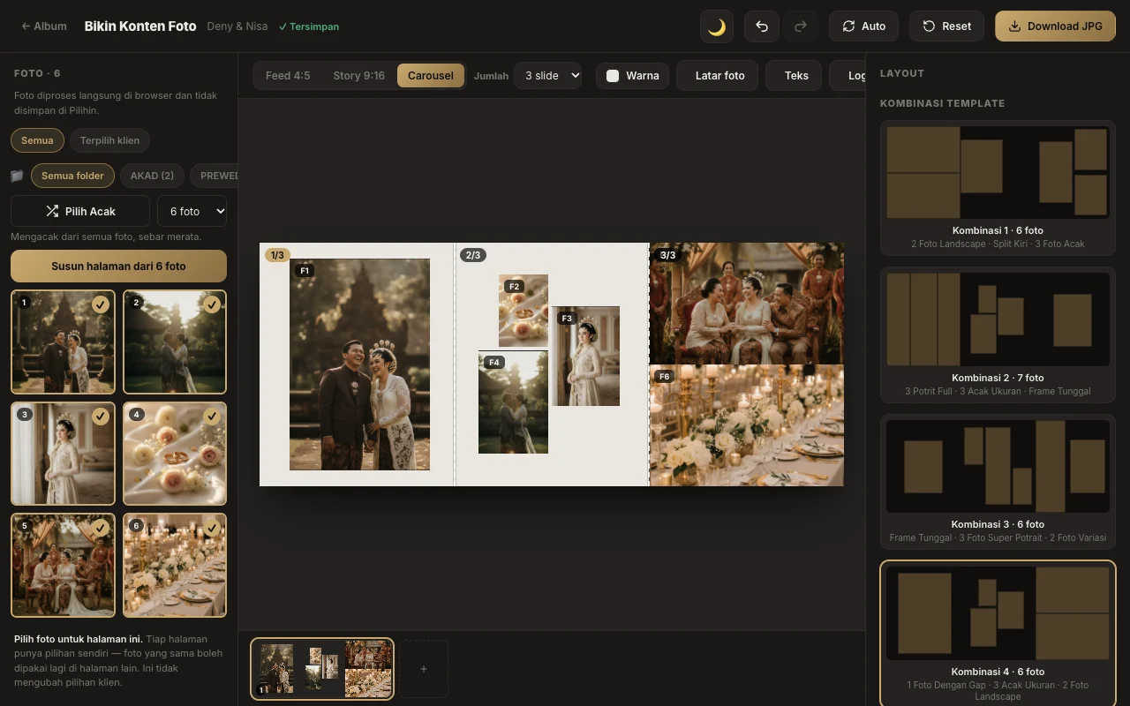Screen dimensions: 1130x706
Task: Click the folder icon beside Semua folder
Action: tap(17, 176)
